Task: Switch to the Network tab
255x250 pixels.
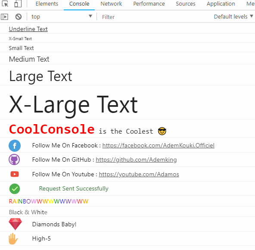Action: pyautogui.click(x=111, y=4)
